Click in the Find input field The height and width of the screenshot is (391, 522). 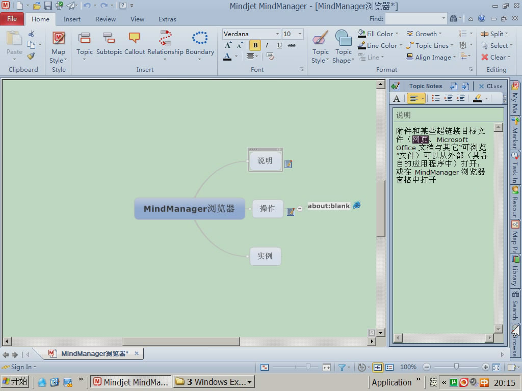[x=413, y=19]
